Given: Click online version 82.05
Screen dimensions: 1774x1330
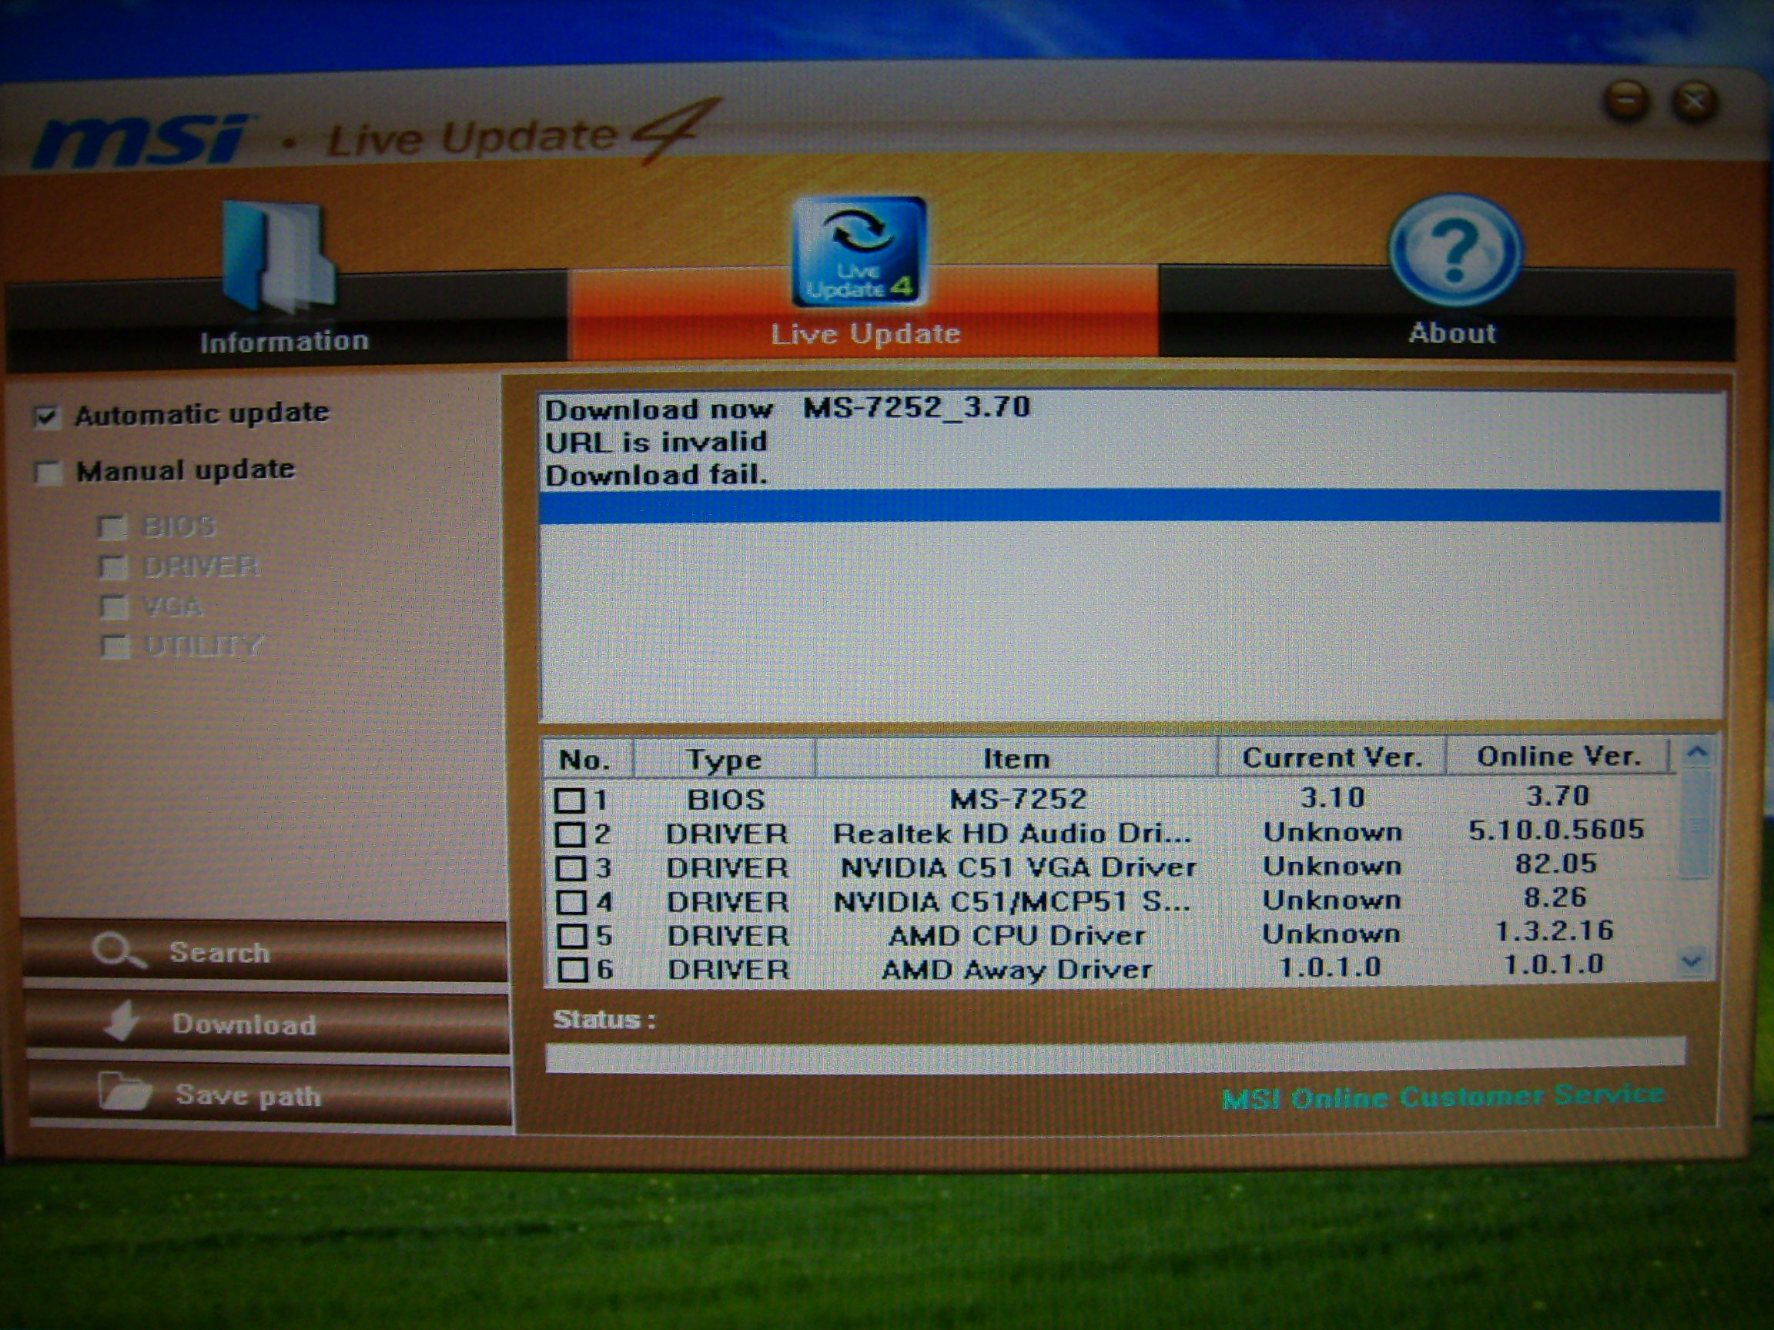Looking at the screenshot, I should (x=1556, y=864).
